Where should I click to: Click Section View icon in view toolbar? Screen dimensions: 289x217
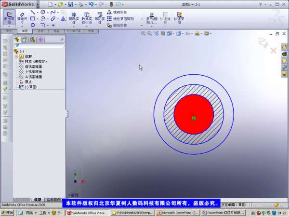(163, 33)
